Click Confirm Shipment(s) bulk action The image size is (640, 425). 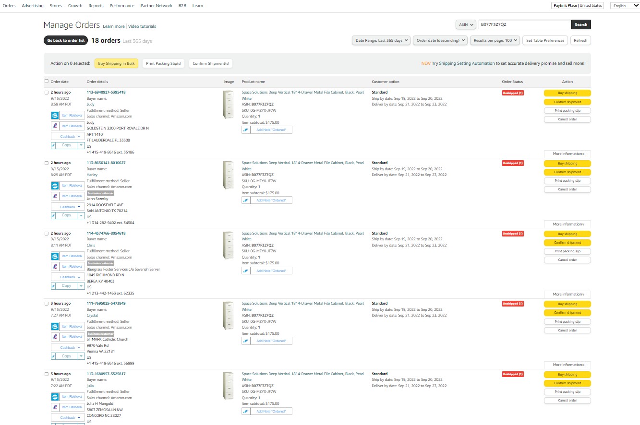(211, 63)
